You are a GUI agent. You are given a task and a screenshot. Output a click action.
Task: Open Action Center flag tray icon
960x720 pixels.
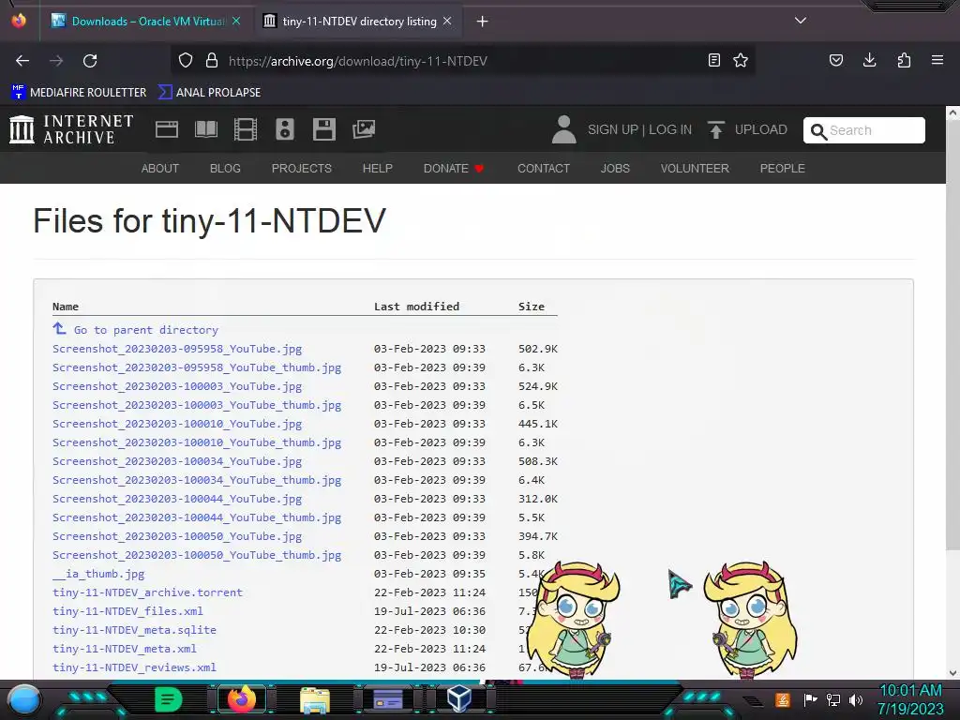point(810,699)
